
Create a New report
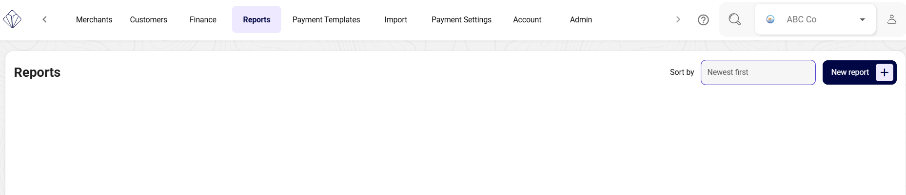(x=859, y=72)
